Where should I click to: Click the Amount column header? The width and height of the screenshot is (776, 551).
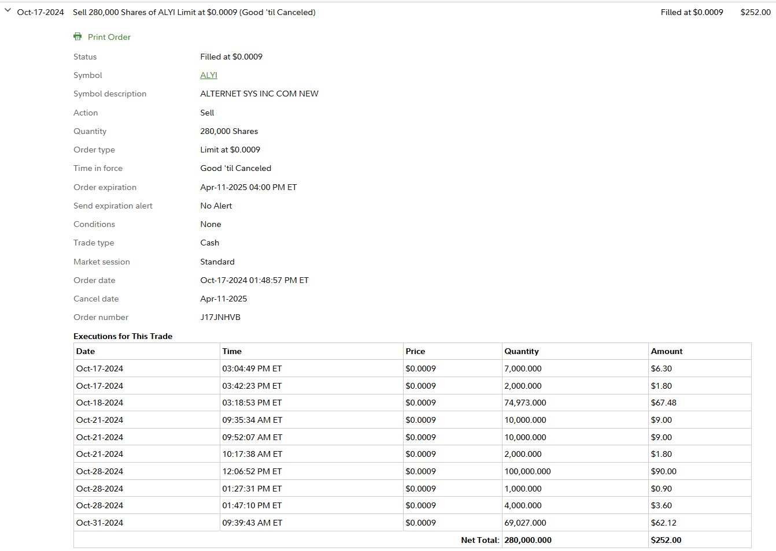(x=667, y=351)
